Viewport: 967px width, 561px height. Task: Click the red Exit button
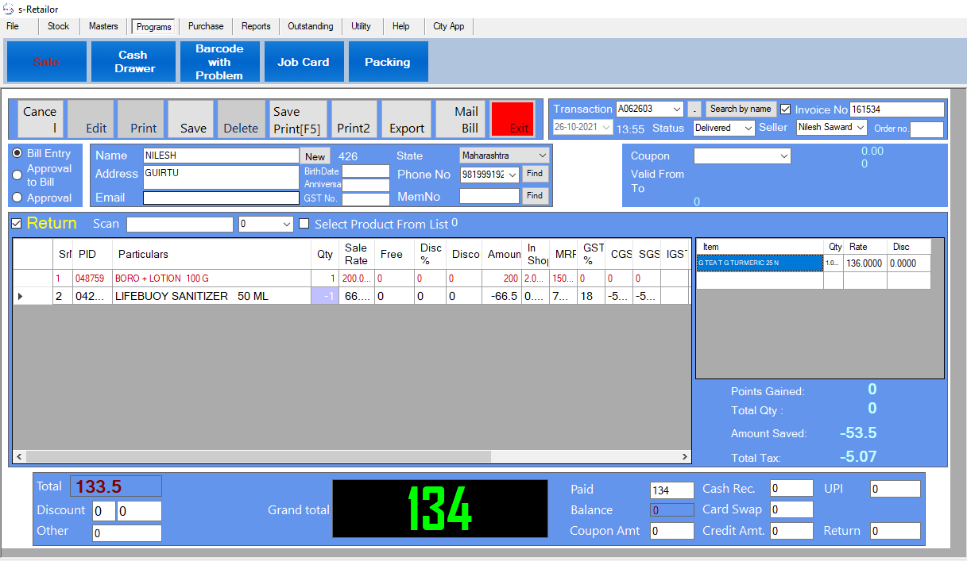513,120
